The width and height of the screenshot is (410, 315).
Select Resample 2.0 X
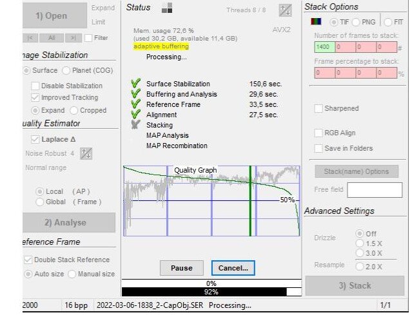click(360, 267)
